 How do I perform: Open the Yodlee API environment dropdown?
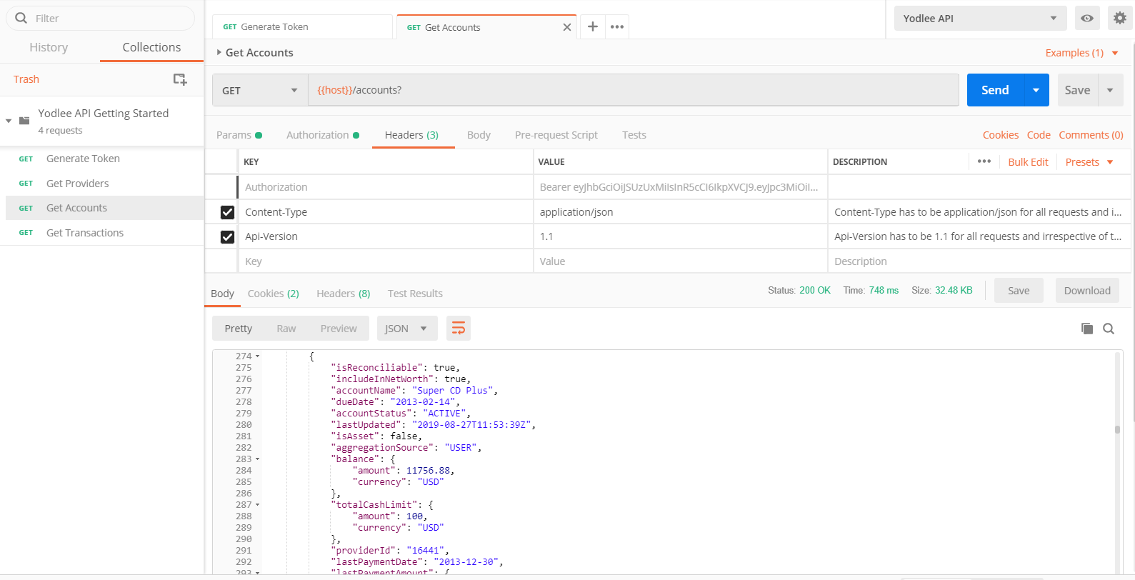pyautogui.click(x=981, y=19)
